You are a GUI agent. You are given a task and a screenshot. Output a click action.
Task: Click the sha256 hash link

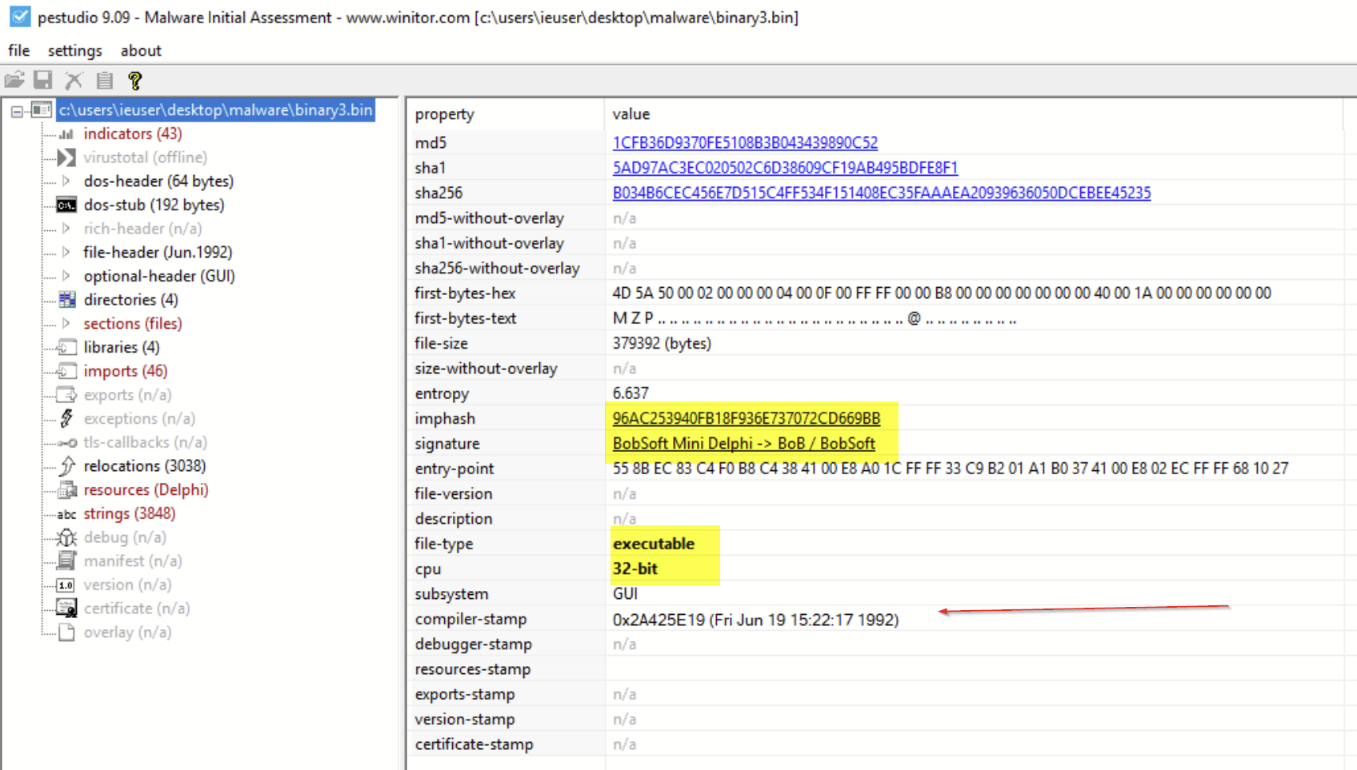(x=882, y=192)
